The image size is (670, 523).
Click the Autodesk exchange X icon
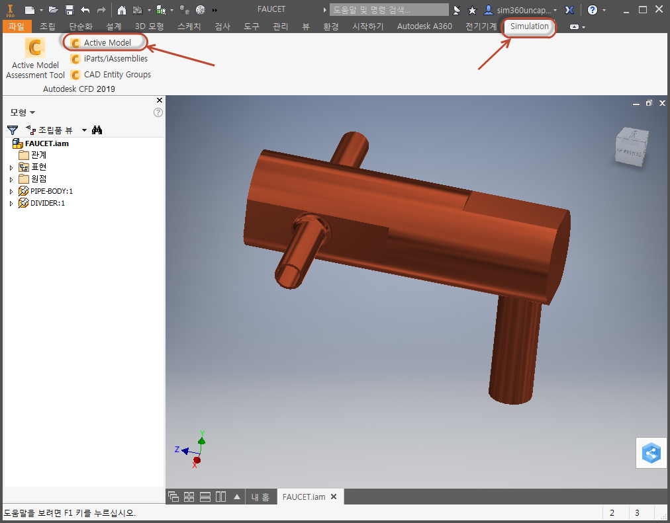click(x=569, y=10)
